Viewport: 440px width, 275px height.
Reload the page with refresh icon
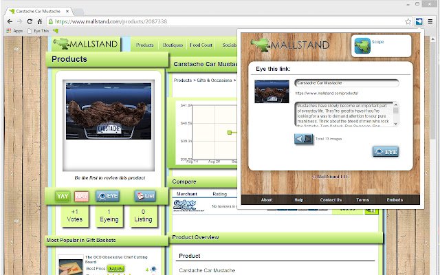(30, 21)
